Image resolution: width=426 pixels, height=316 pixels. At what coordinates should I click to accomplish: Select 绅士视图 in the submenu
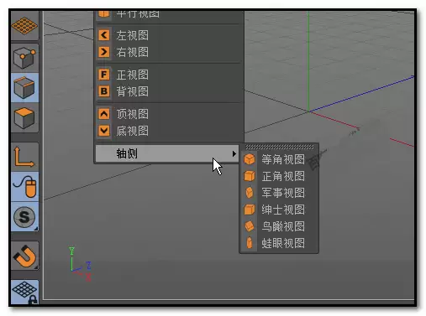tap(279, 210)
